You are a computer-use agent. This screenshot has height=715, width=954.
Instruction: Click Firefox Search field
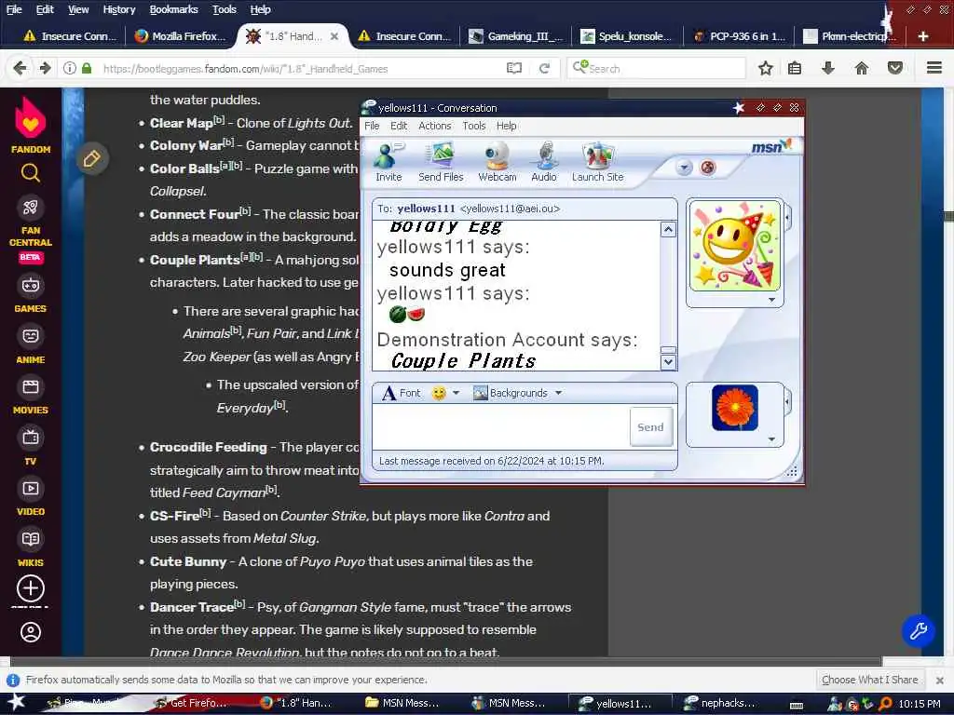(656, 68)
